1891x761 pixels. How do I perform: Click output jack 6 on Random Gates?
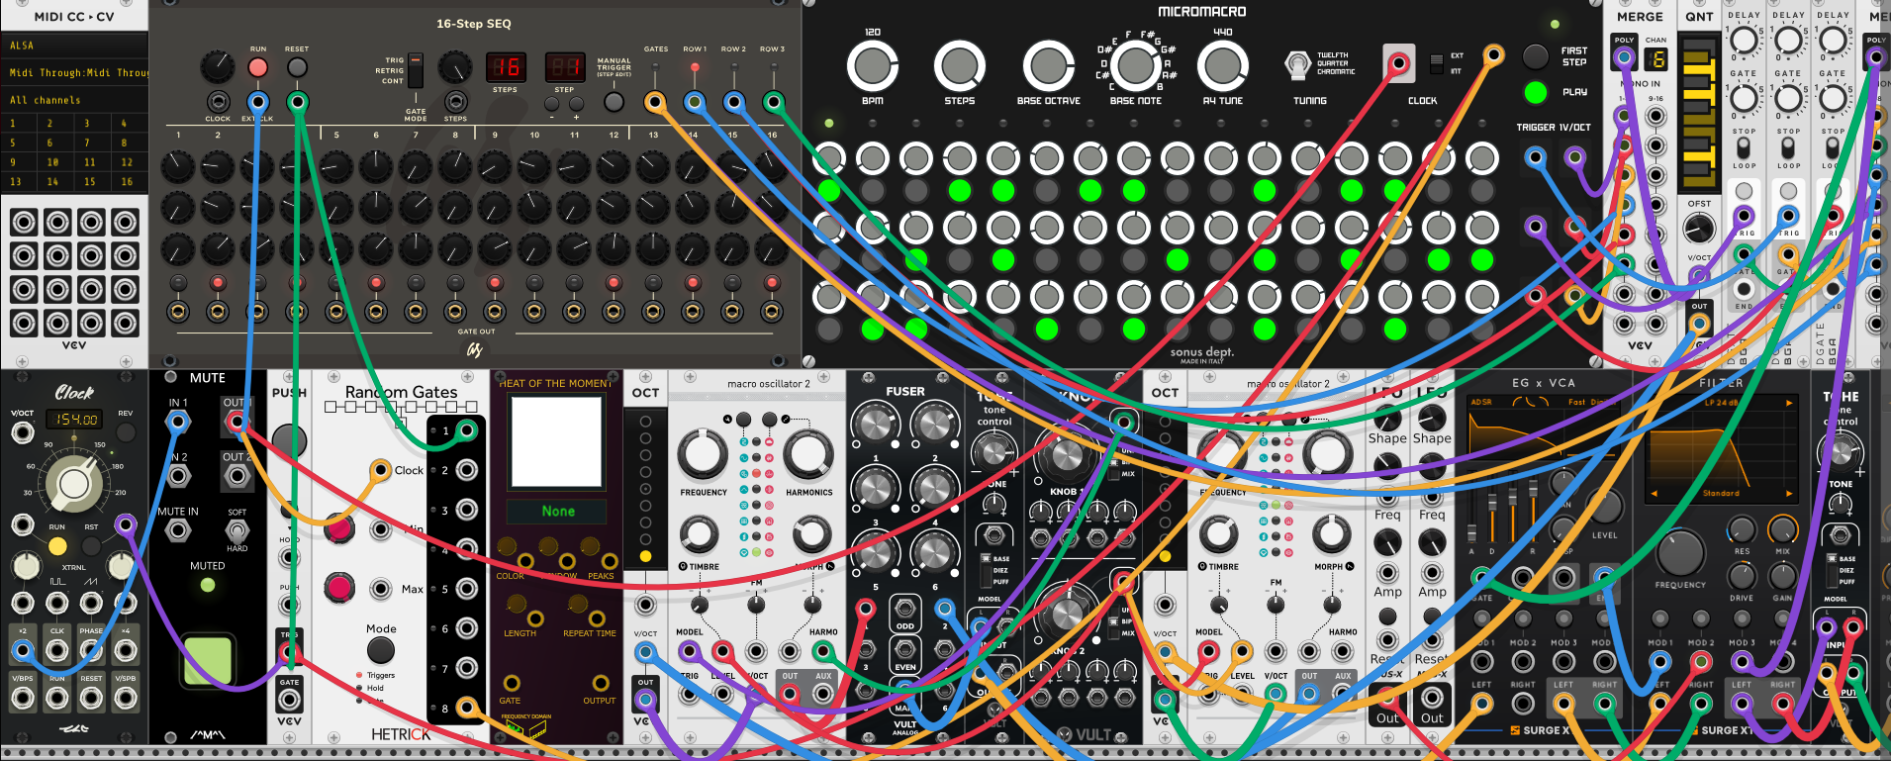[466, 628]
